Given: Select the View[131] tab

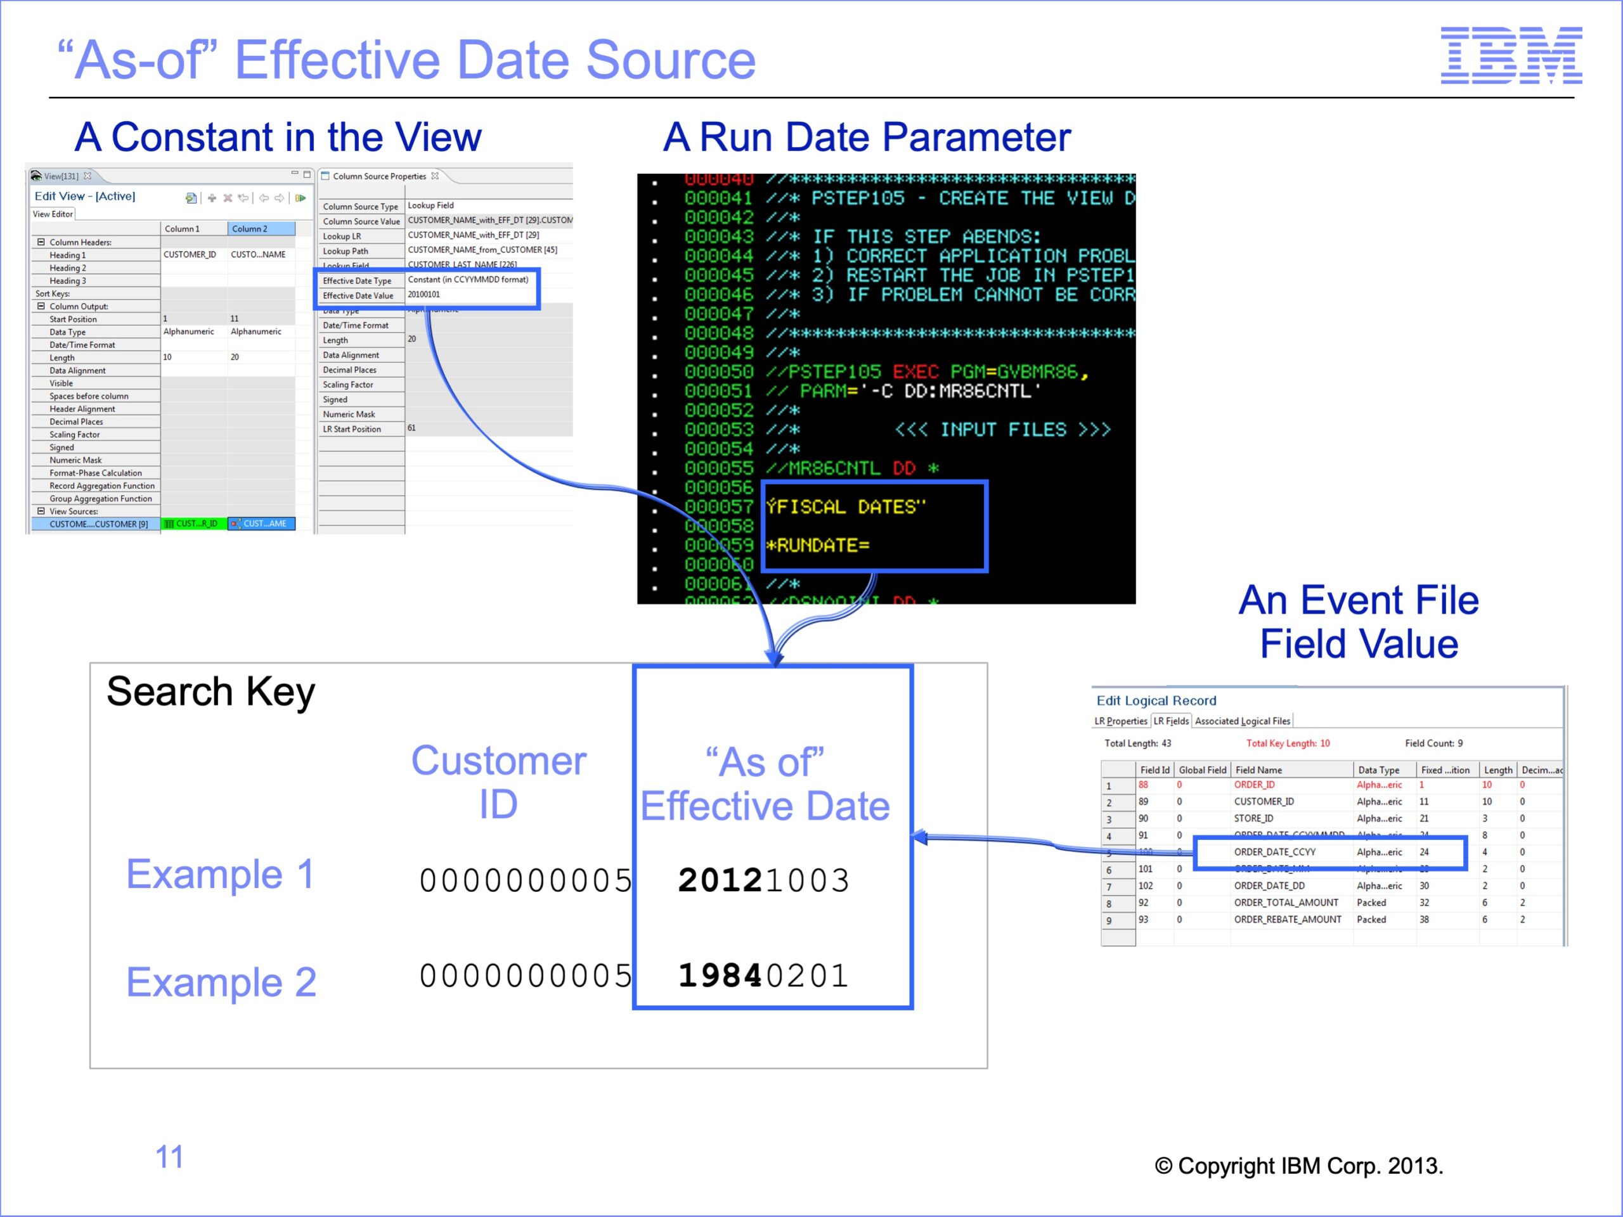Looking at the screenshot, I should click(x=61, y=176).
